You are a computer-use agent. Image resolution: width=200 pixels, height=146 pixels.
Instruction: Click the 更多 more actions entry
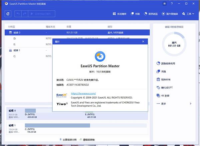[x=161, y=104]
